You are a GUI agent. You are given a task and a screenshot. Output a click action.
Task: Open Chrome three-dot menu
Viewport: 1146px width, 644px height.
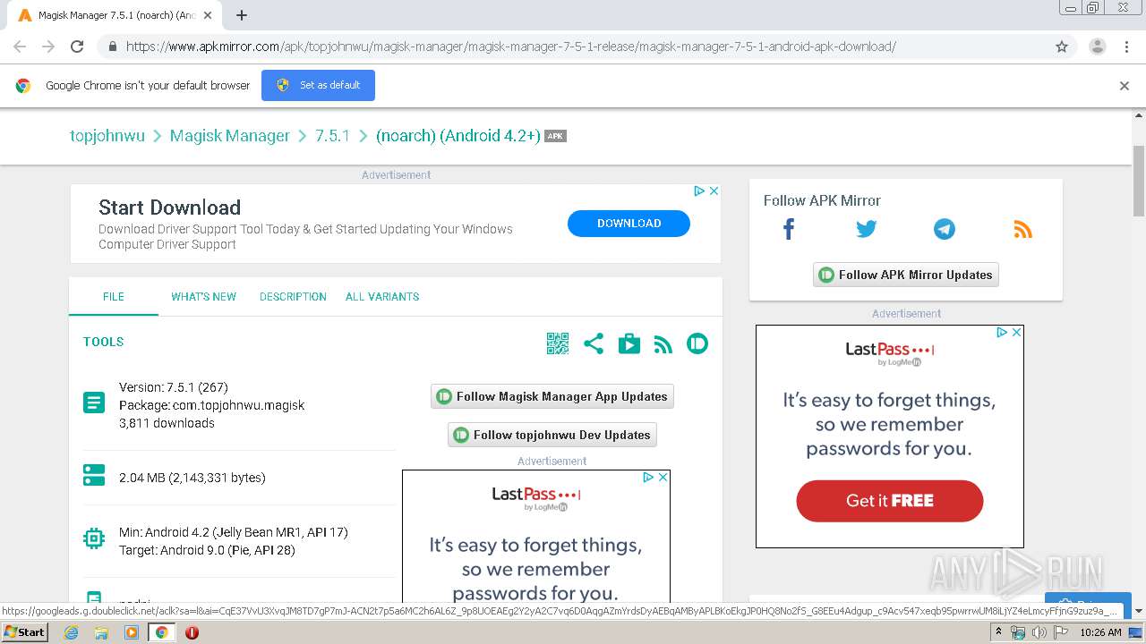coord(1126,47)
